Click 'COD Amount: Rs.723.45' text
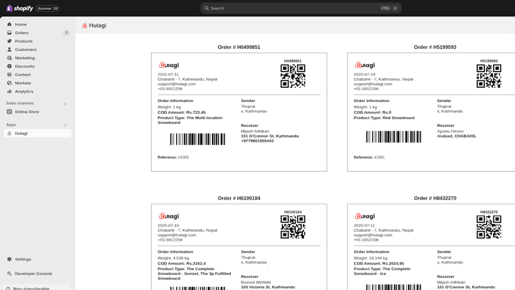 (182, 113)
